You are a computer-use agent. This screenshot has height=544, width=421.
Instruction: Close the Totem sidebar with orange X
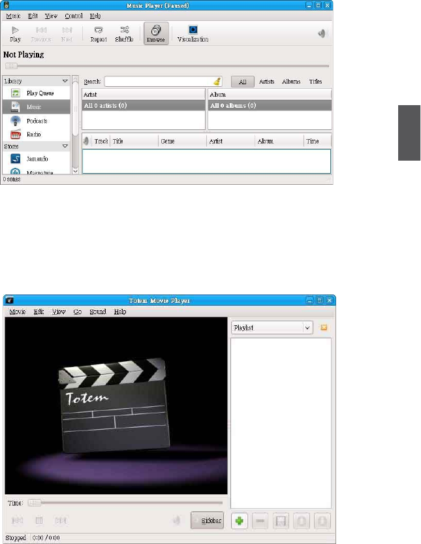coord(324,328)
